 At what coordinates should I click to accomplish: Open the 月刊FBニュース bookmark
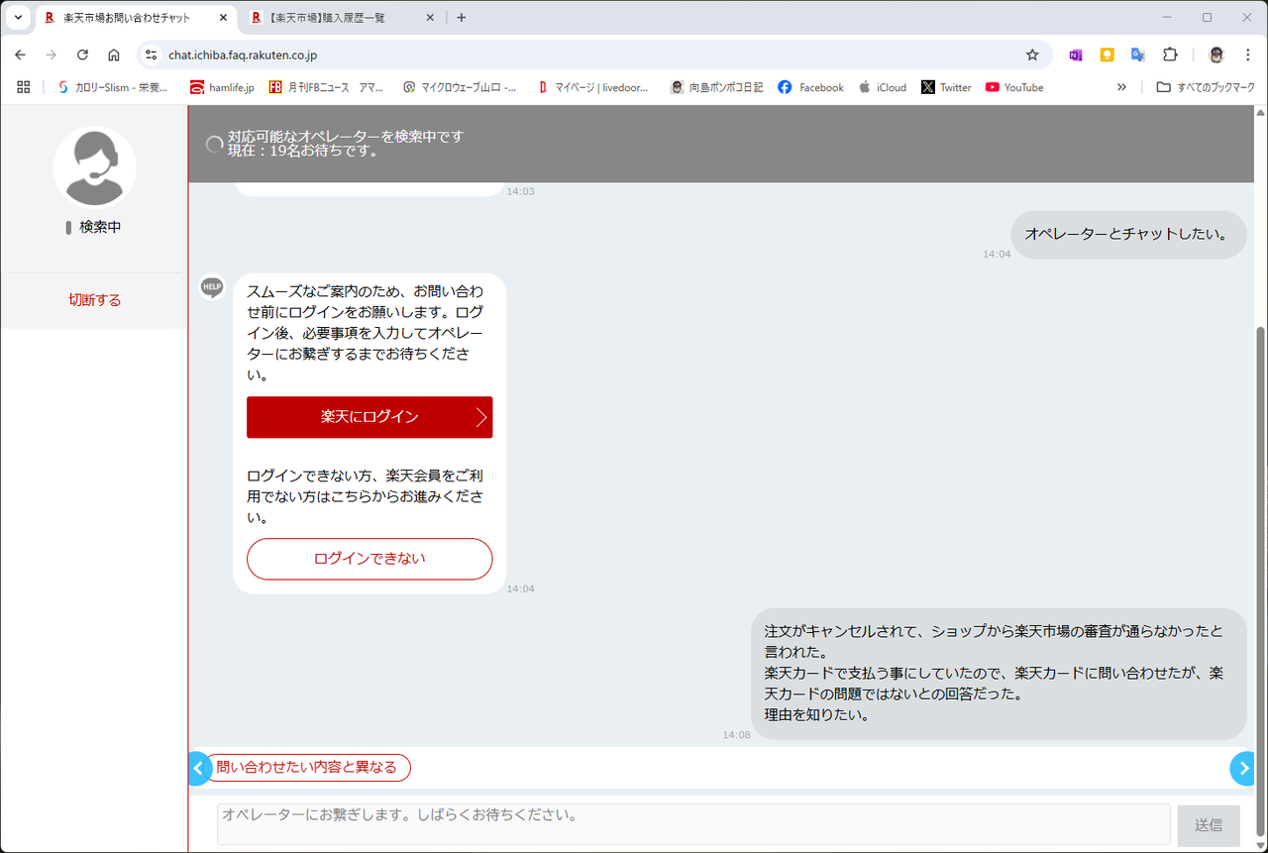click(x=326, y=87)
